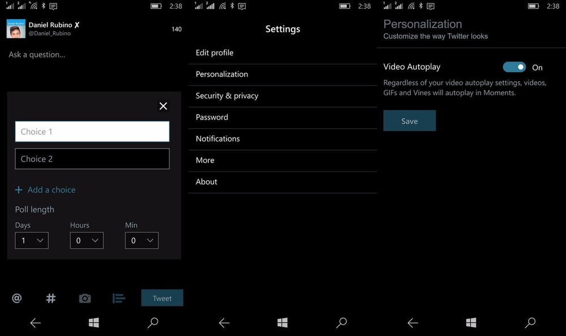566x336 pixels.
Task: Click the @Daniel_Rubino handle
Action: (49, 33)
